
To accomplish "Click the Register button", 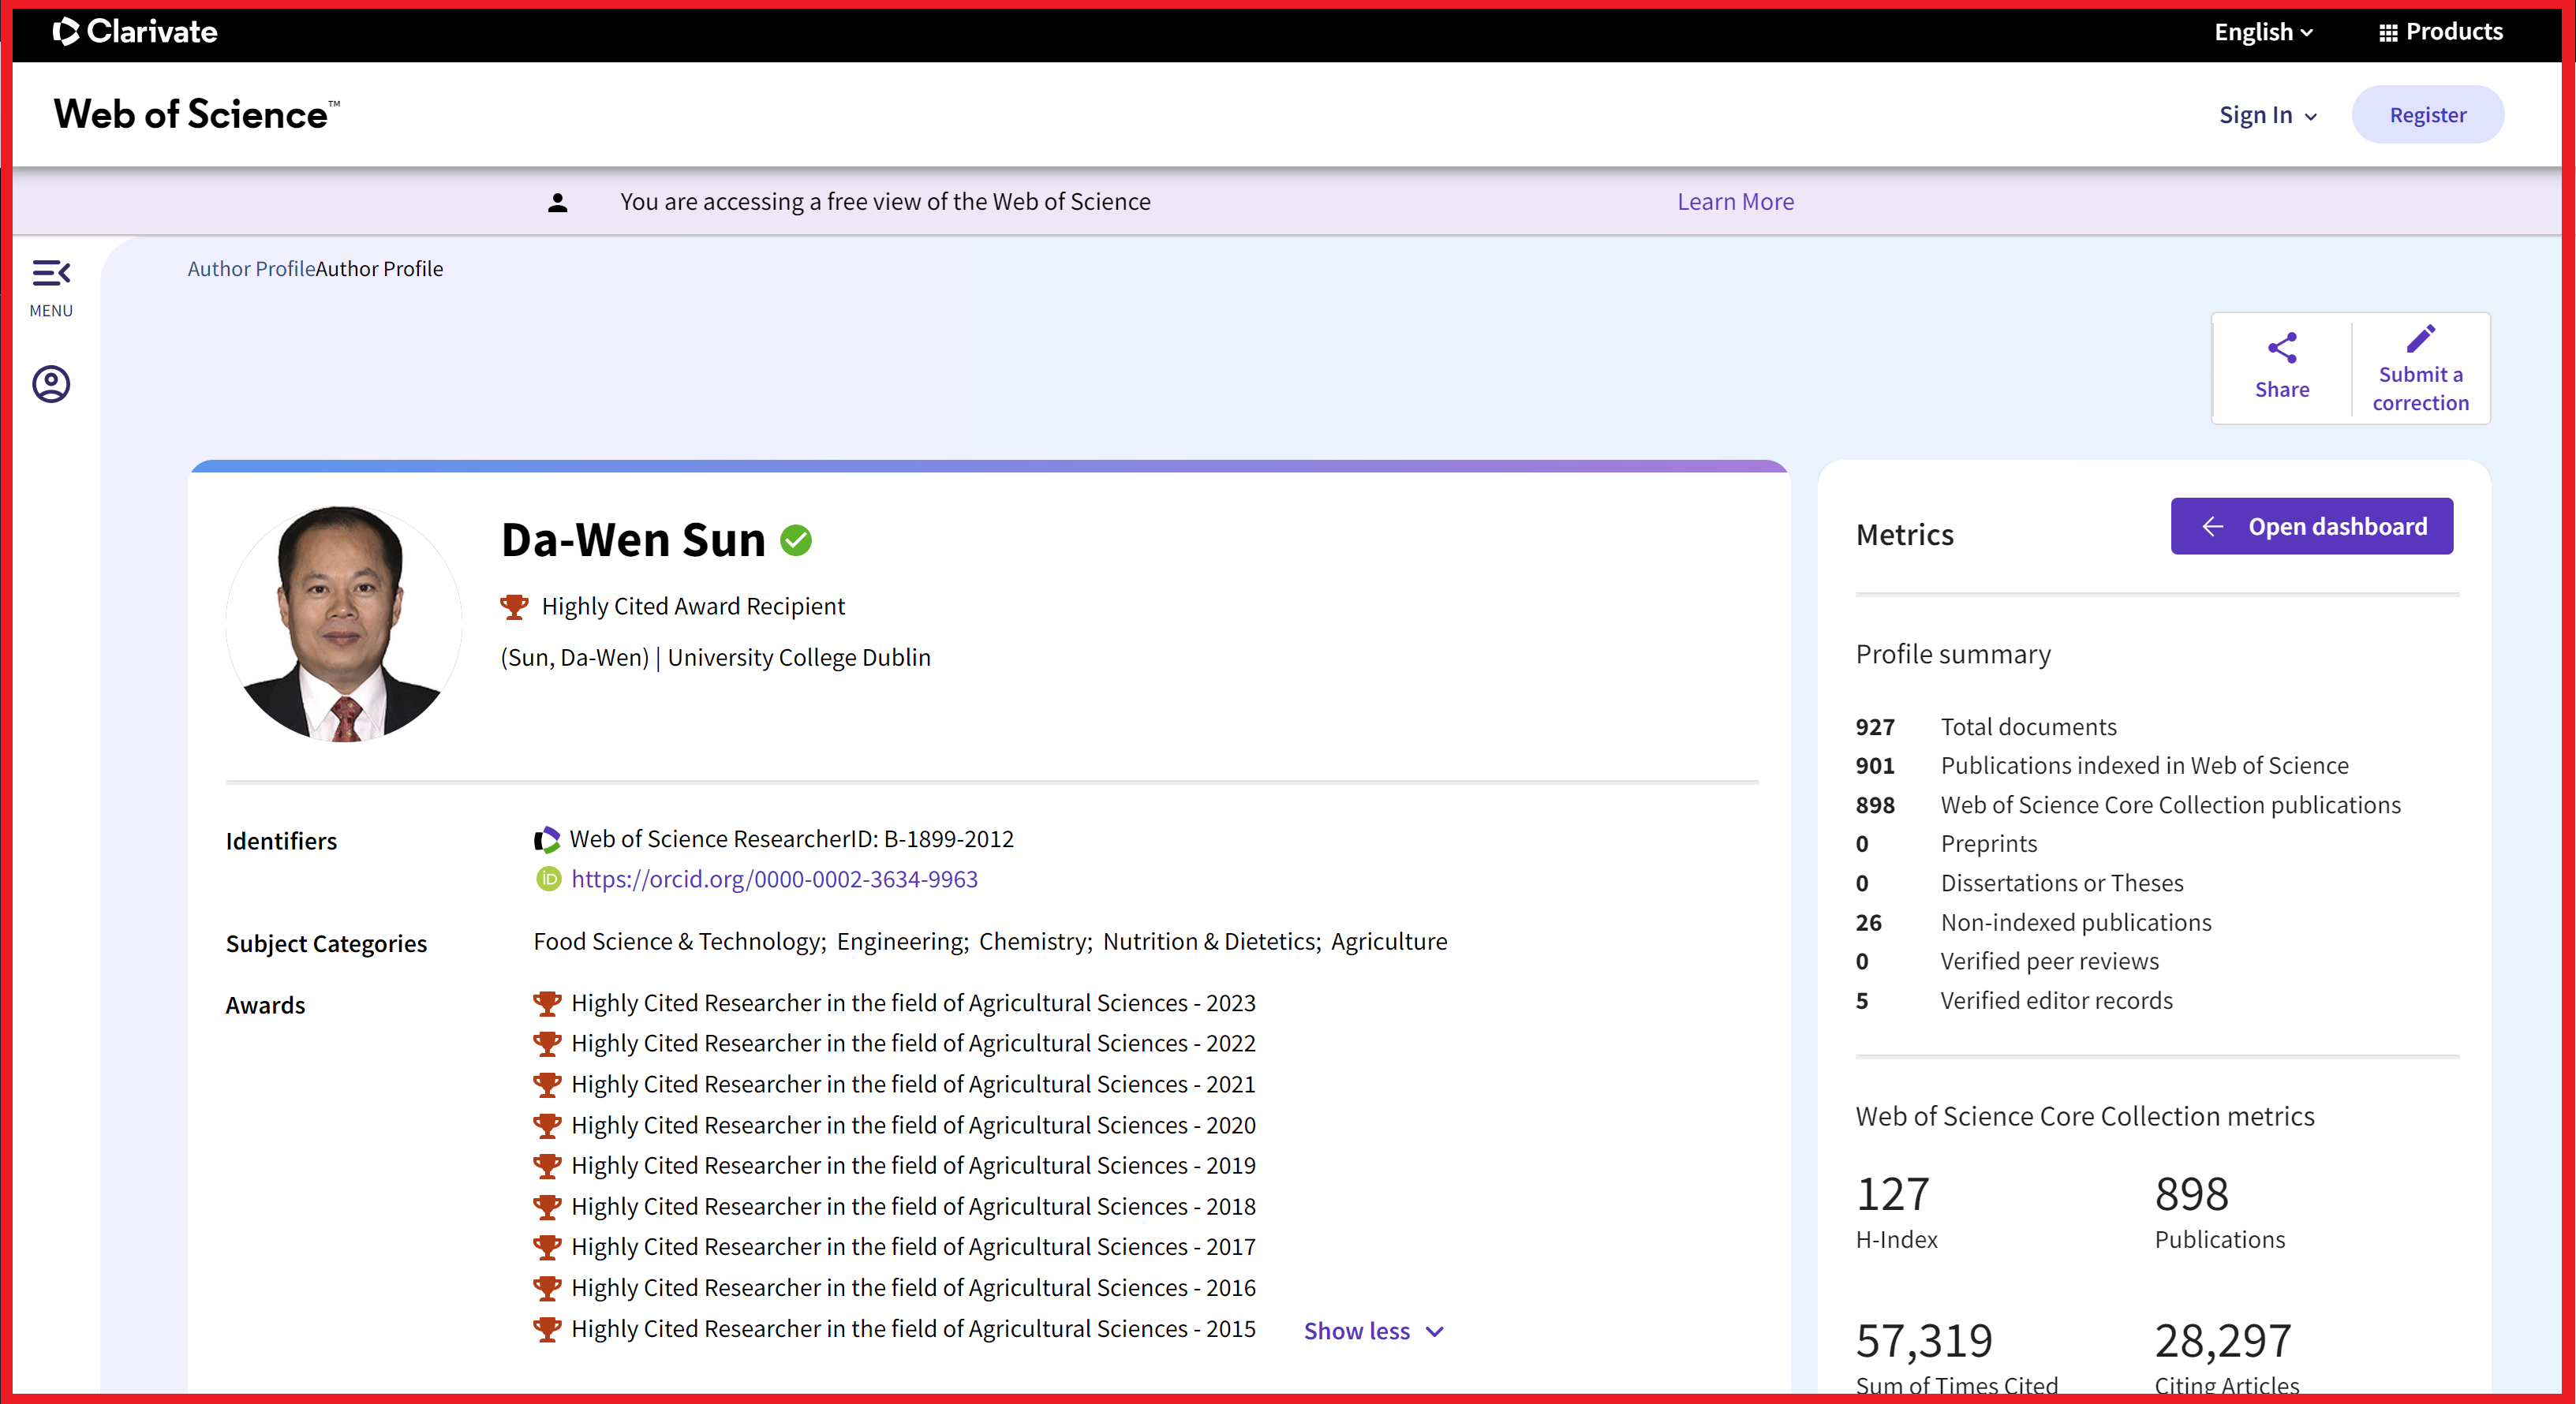I will coord(2427,115).
